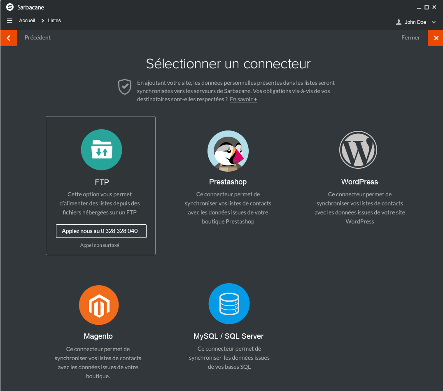Select the WordPress title
Viewport: 443px width, 391px height.
(359, 182)
